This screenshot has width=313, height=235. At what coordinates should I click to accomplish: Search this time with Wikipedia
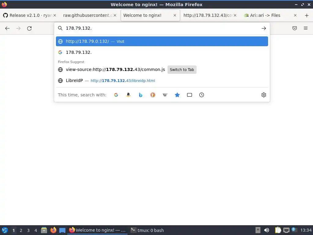165,95
